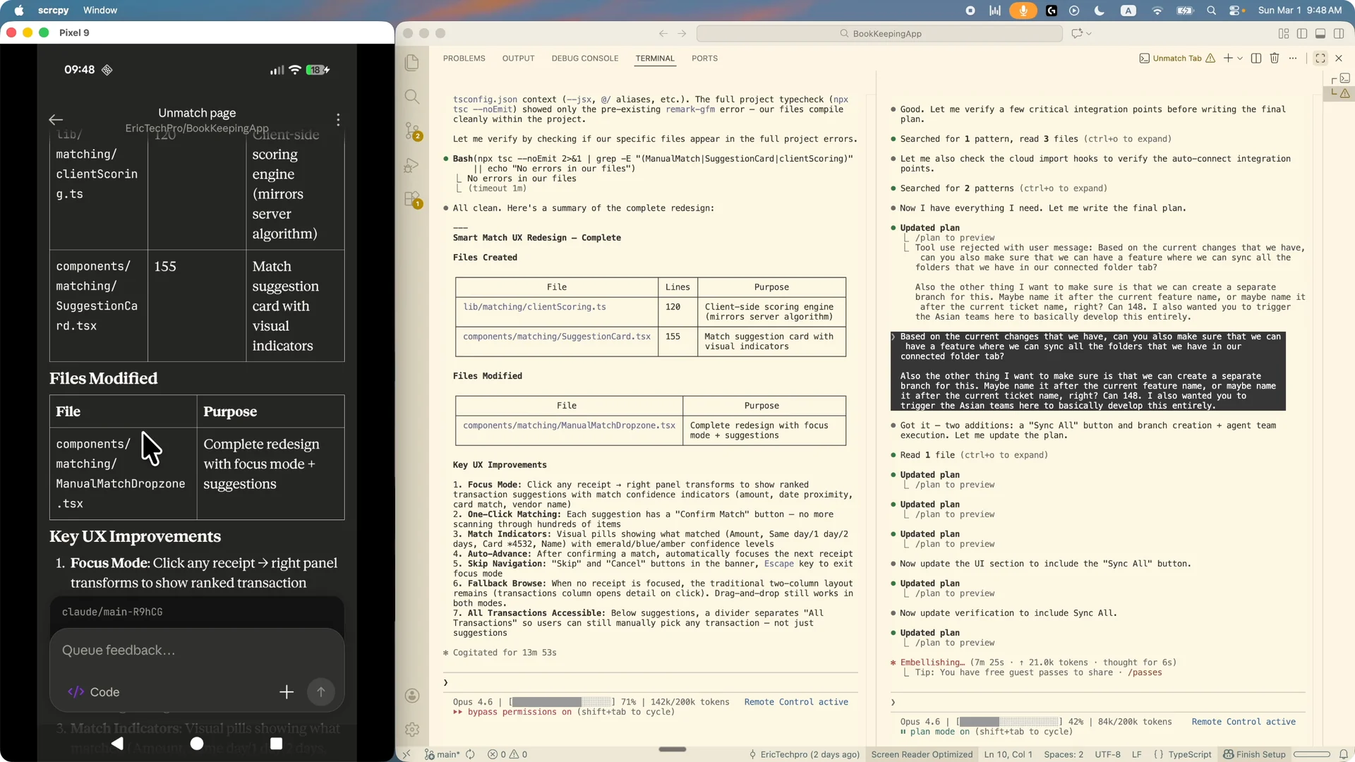Image resolution: width=1355 pixels, height=762 pixels.
Task: Switch to the DEBUG CONSOLE tab
Action: [584, 59]
